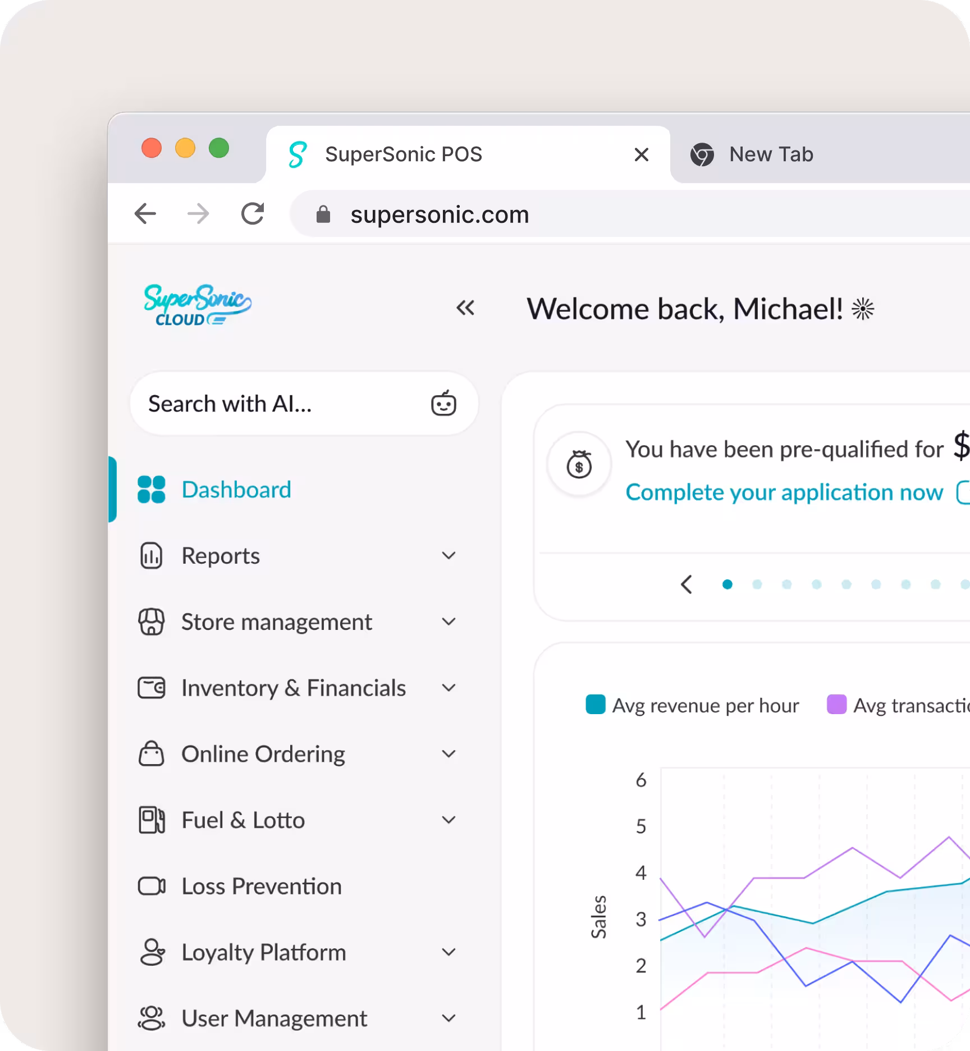Expand the Online Ordering chevron
The image size is (970, 1051).
coord(449,754)
